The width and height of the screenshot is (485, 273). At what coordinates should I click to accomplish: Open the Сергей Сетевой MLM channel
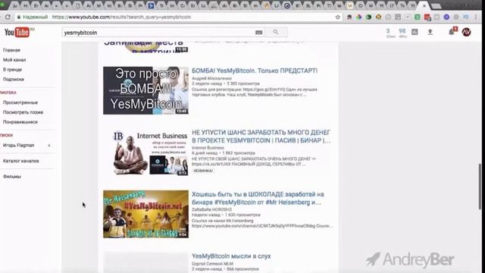(212, 264)
